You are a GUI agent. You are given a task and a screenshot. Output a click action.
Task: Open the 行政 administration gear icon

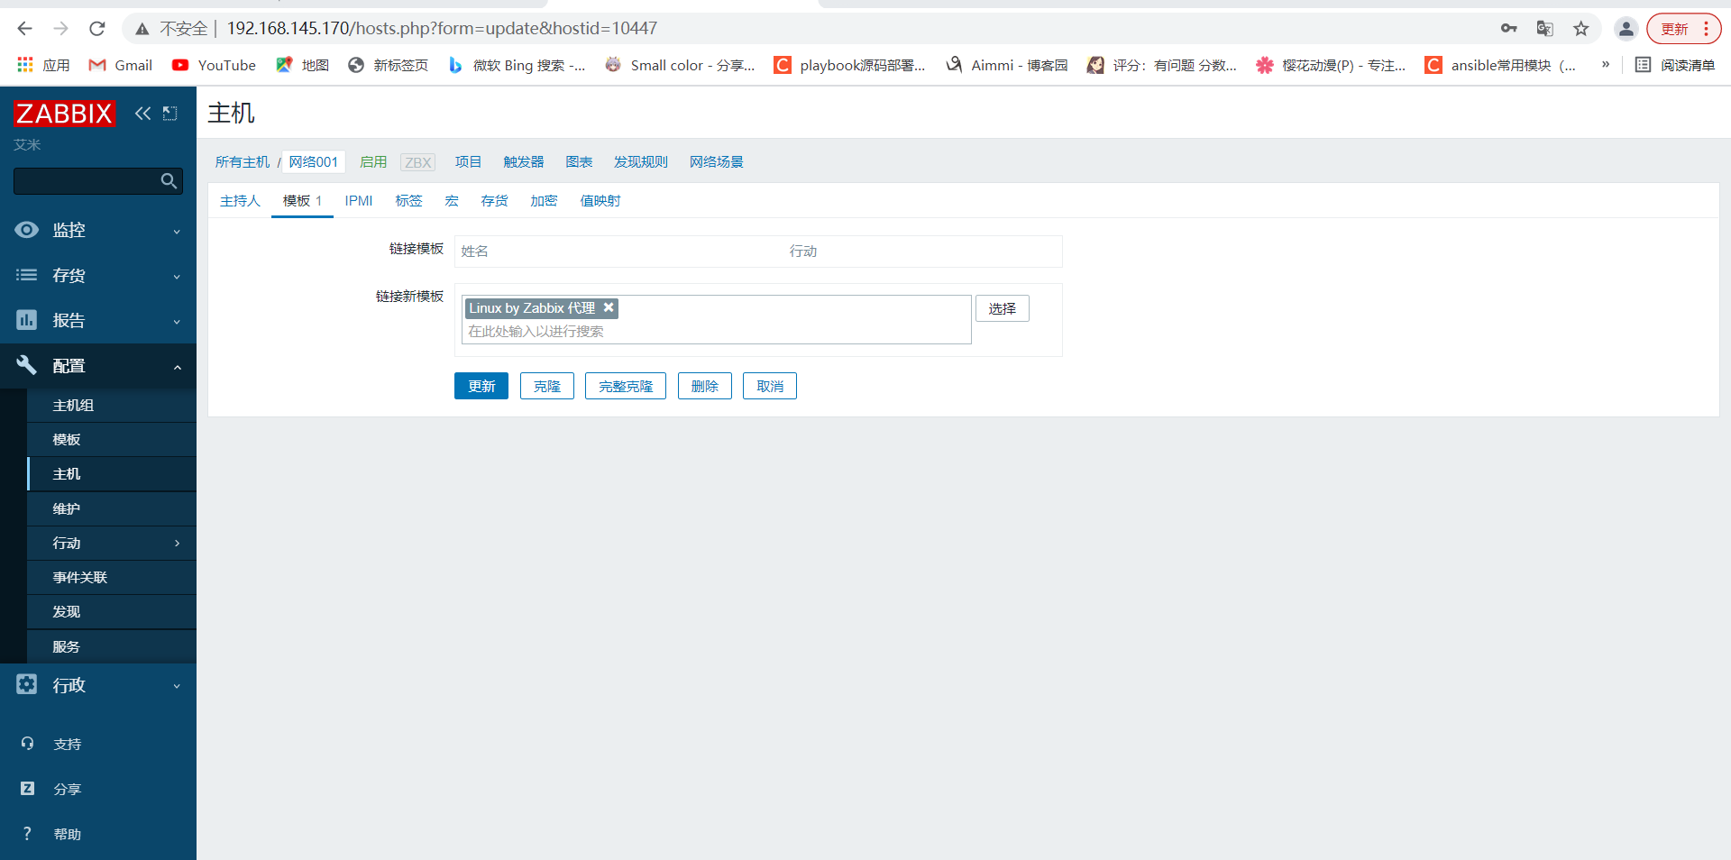coord(27,684)
